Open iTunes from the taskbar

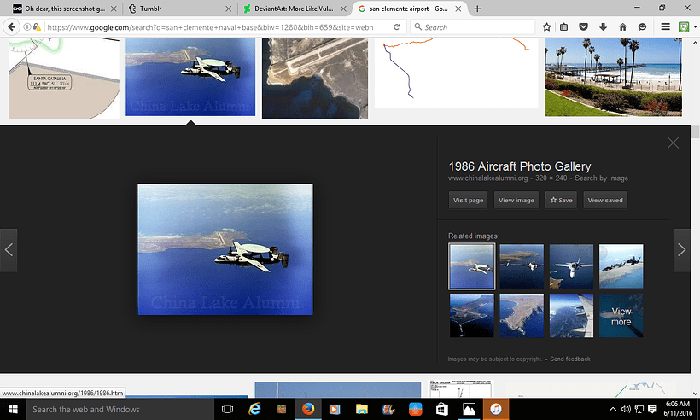pyautogui.click(x=495, y=409)
